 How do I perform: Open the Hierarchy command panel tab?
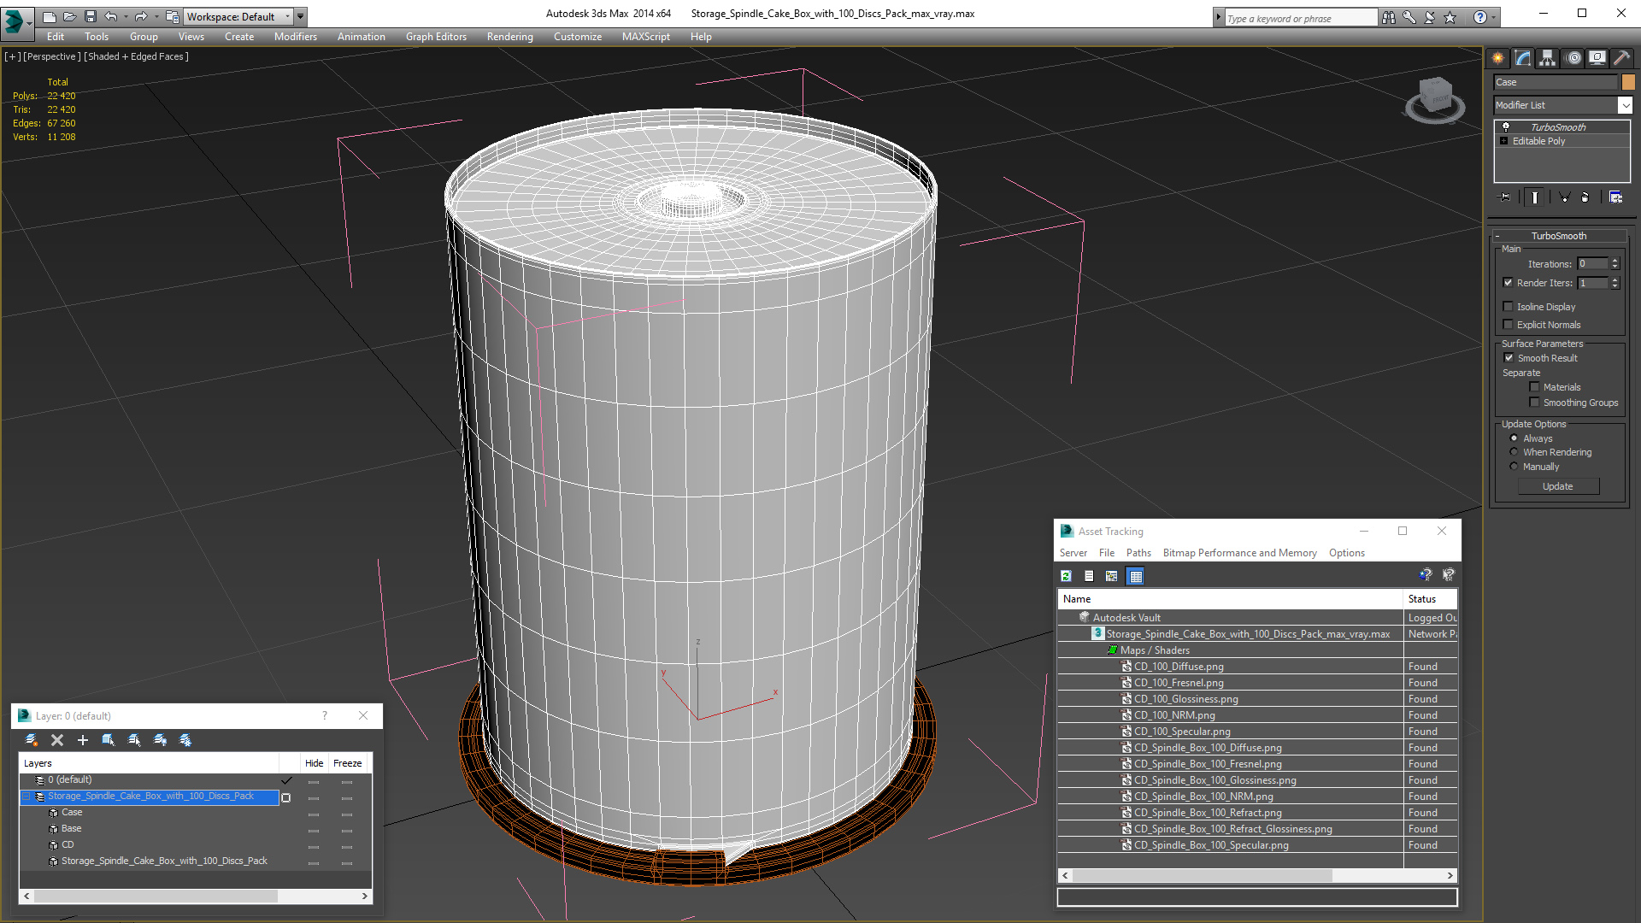pyautogui.click(x=1548, y=58)
